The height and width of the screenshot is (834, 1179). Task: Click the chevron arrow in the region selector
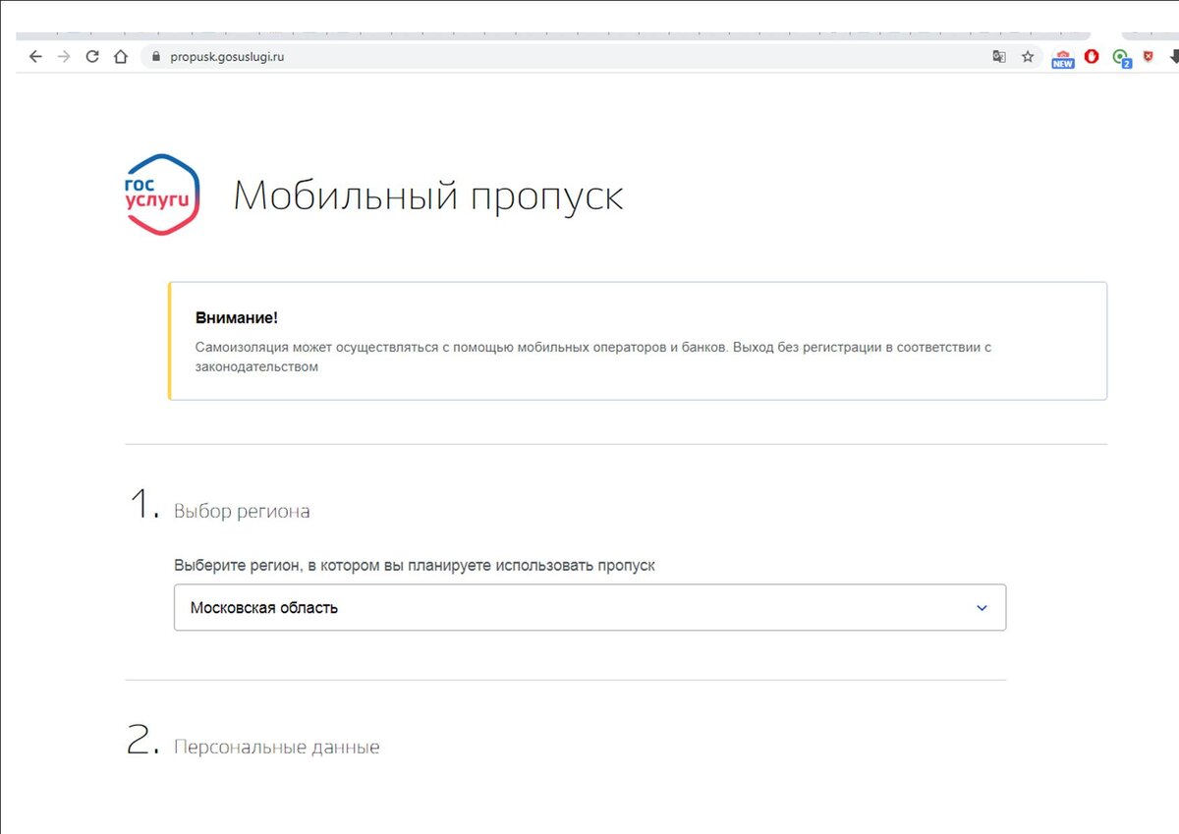pyautogui.click(x=982, y=608)
